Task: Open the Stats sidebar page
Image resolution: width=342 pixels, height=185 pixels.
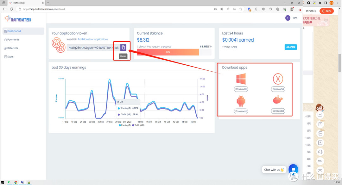Action: pyautogui.click(x=10, y=57)
